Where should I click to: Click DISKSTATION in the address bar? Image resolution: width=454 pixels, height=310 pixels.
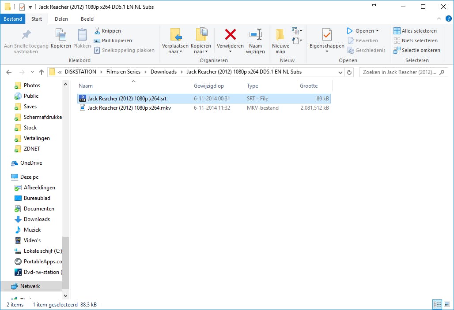click(x=80, y=72)
